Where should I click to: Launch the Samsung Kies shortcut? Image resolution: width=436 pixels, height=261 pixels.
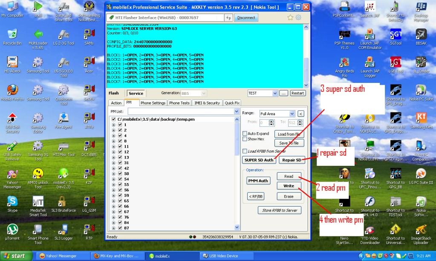click(421, 120)
